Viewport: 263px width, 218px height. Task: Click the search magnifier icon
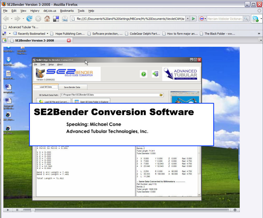coord(246,19)
